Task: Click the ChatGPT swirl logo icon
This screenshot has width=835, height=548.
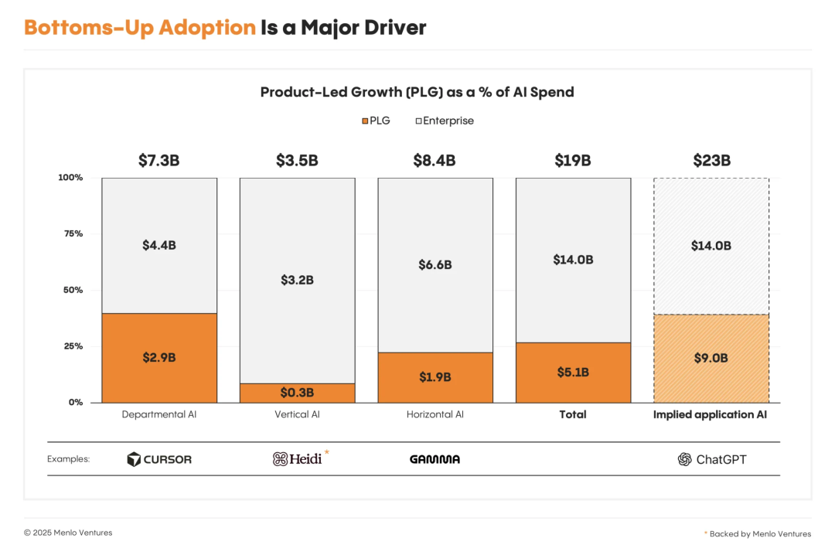Action: (684, 459)
